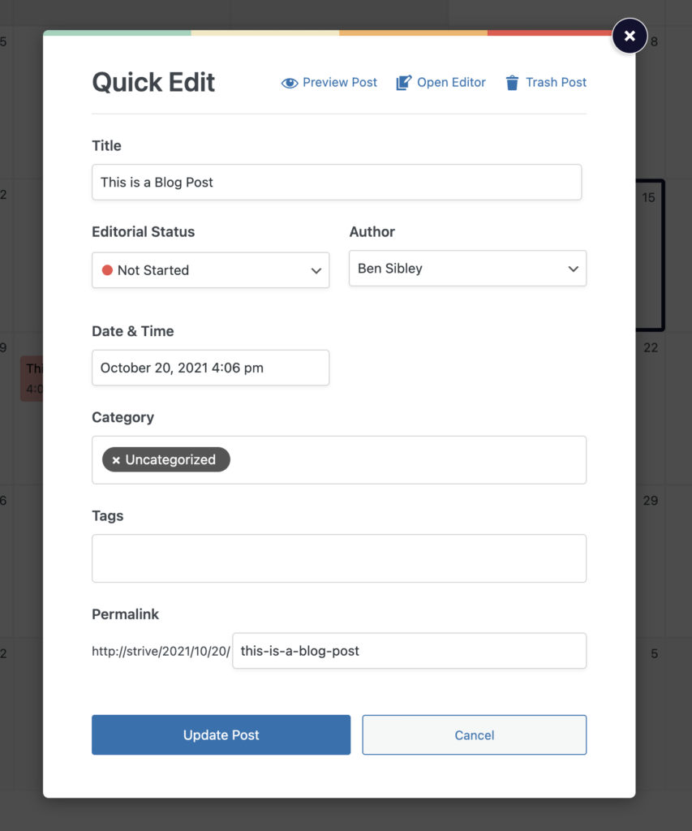Expand the Author dropdown chevron
The width and height of the screenshot is (692, 831).
(x=573, y=269)
